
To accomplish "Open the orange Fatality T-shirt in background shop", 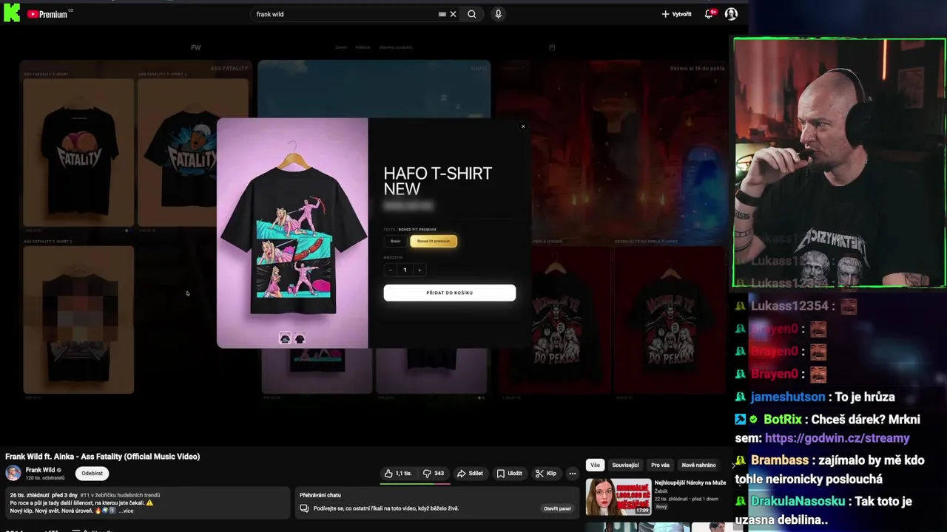I will click(x=78, y=151).
